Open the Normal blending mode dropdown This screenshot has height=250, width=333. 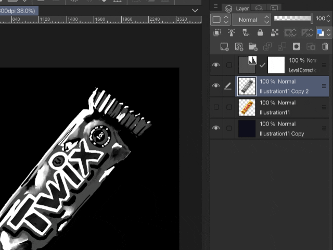pos(251,20)
